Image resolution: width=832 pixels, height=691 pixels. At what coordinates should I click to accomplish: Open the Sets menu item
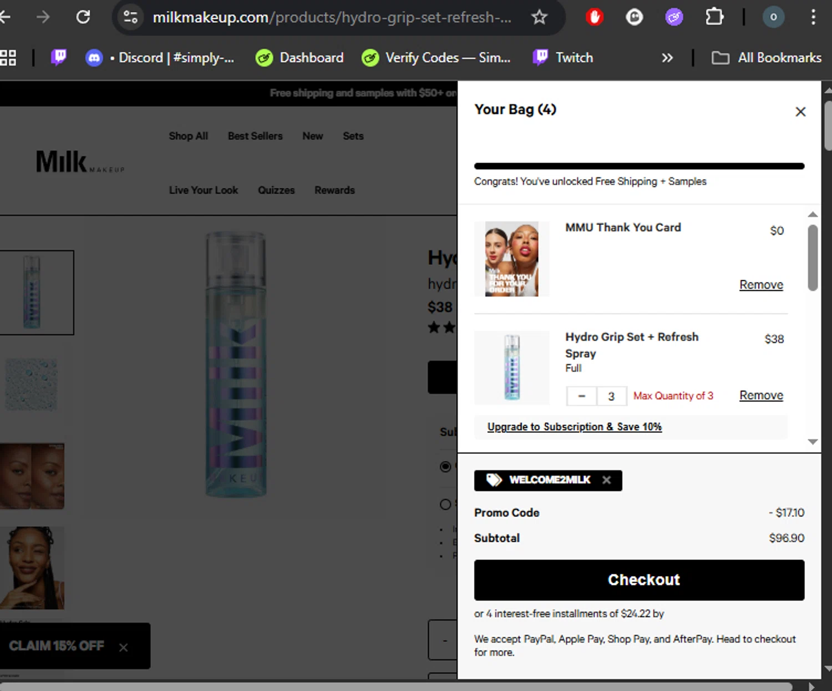point(353,136)
